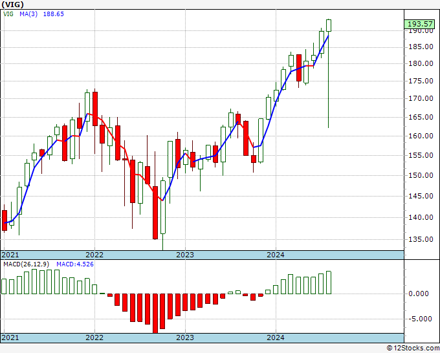Click the 2024 label on price chart axis

[276, 255]
